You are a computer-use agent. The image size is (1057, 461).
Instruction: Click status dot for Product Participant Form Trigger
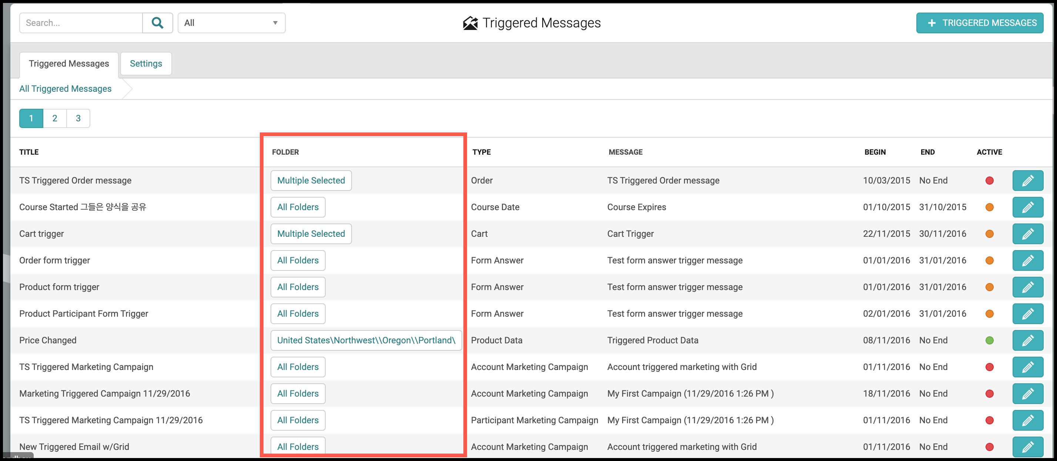point(989,314)
